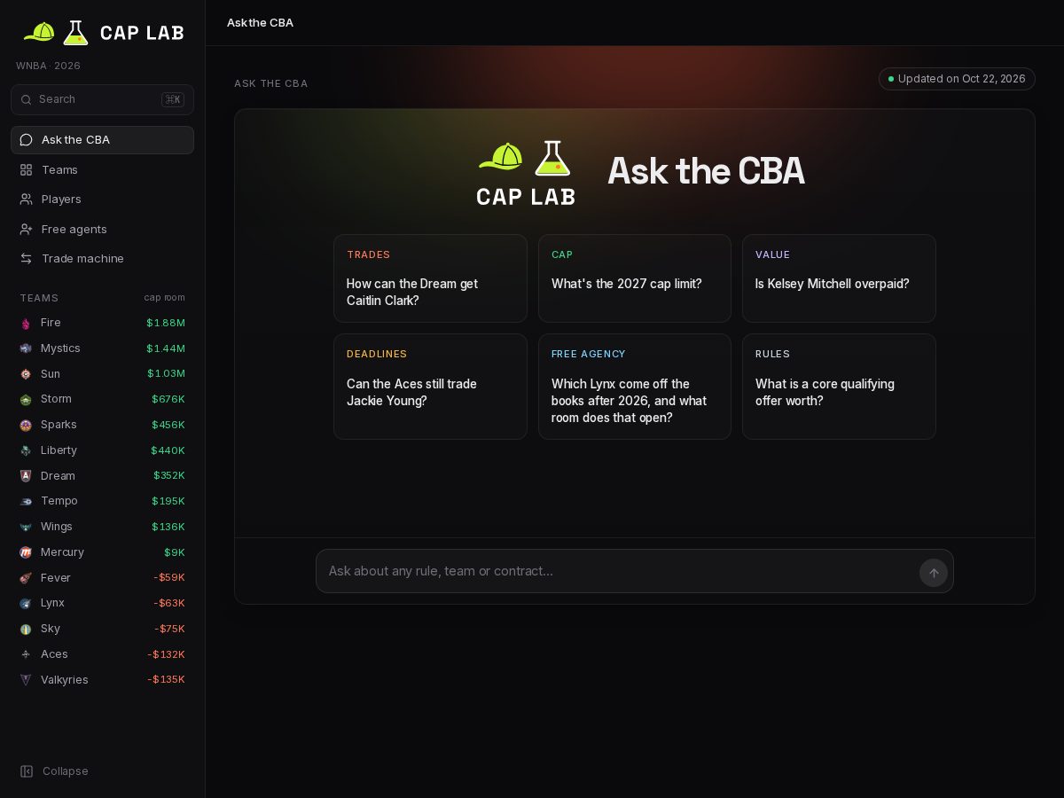
Task: Click the Fever team logo
Action: coord(26,578)
